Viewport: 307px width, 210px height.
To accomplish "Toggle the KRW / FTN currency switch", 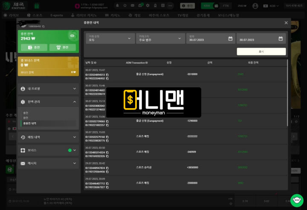I will [216, 6].
